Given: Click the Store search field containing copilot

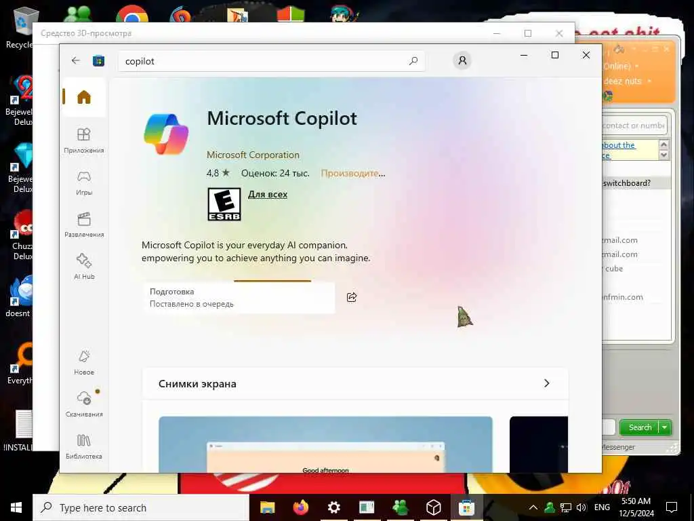Looking at the screenshot, I should tap(271, 60).
